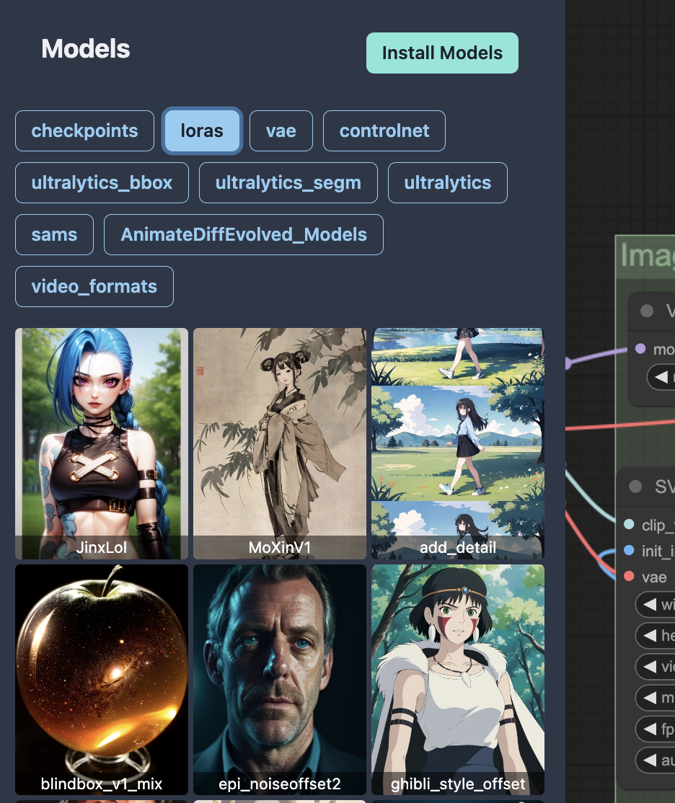The width and height of the screenshot is (675, 803).
Task: Click the teal clip_ input port
Action: click(628, 525)
